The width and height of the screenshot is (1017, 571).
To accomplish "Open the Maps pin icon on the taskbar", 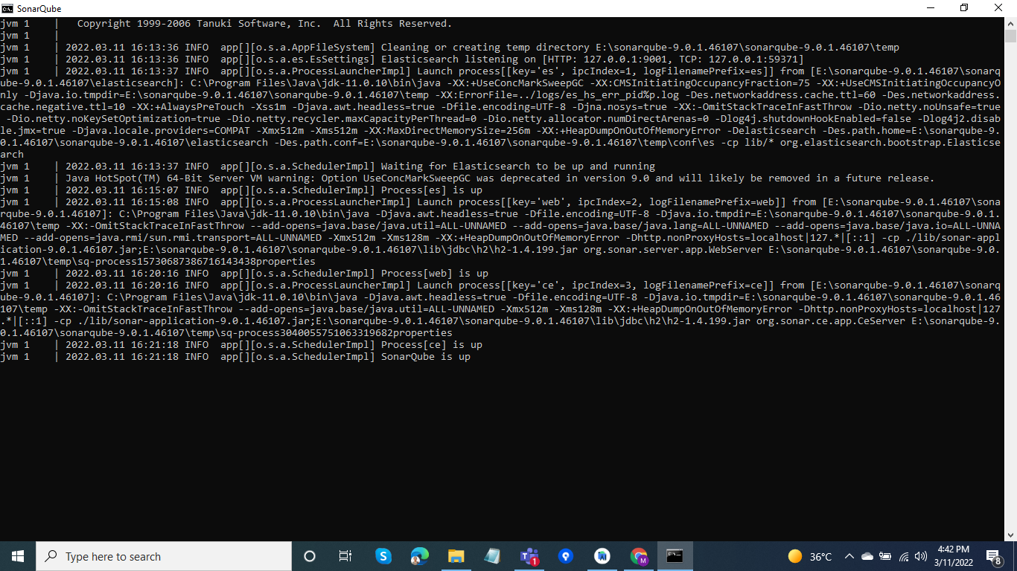I will [x=566, y=556].
